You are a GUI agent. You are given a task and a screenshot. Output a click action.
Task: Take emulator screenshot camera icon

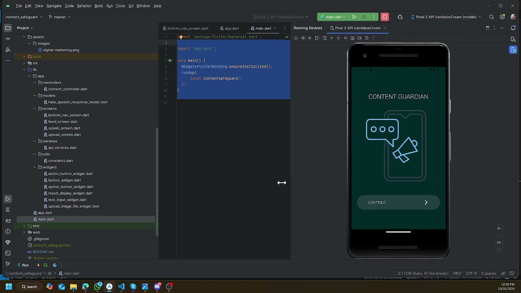[x=352, y=38]
